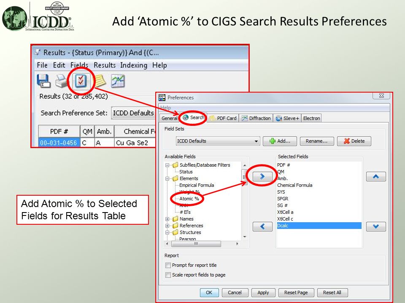
Task: Click the Add... field set button
Action: [280, 141]
